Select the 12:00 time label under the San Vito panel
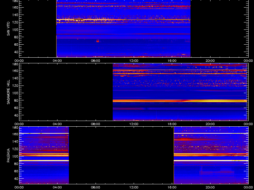Viewport: 254px width, 190px height. (x=134, y=61)
